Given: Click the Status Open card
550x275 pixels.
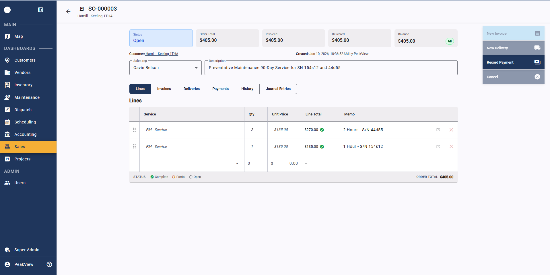Looking at the screenshot, I should pyautogui.click(x=161, y=38).
